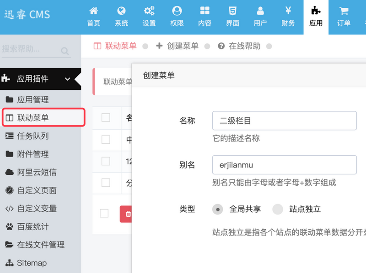Select the 权限 user-circle icon

pyautogui.click(x=177, y=10)
